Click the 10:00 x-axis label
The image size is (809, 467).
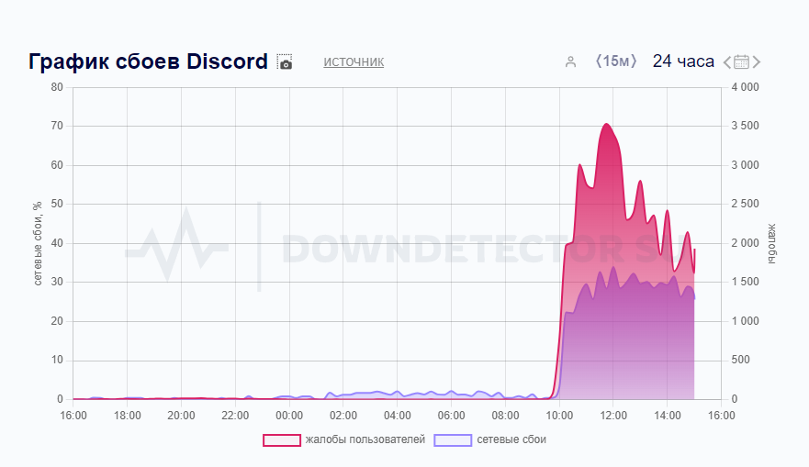tap(559, 416)
